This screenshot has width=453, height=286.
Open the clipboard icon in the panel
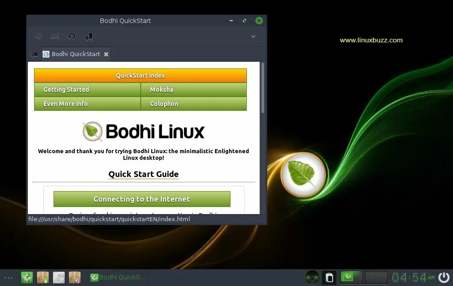tap(329, 278)
